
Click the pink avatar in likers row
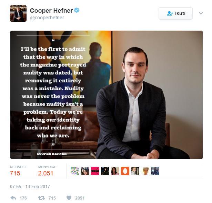point(95,171)
